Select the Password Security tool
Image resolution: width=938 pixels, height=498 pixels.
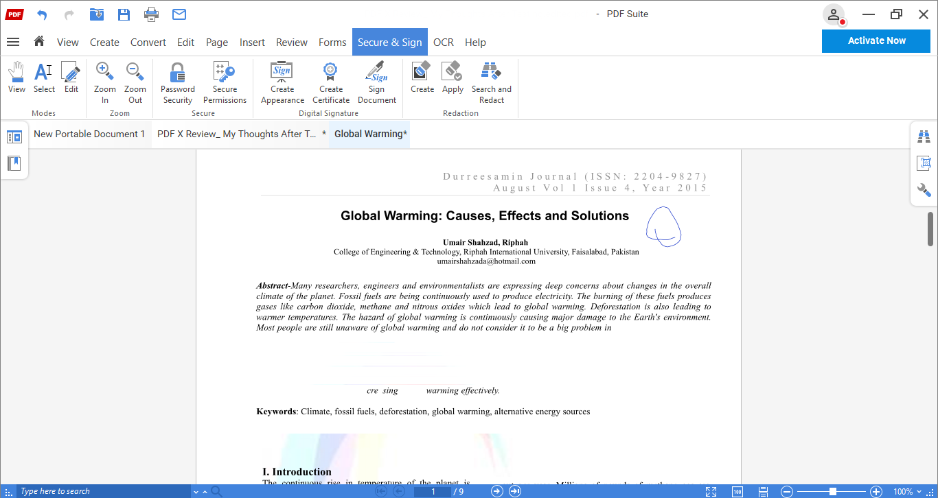click(x=177, y=81)
